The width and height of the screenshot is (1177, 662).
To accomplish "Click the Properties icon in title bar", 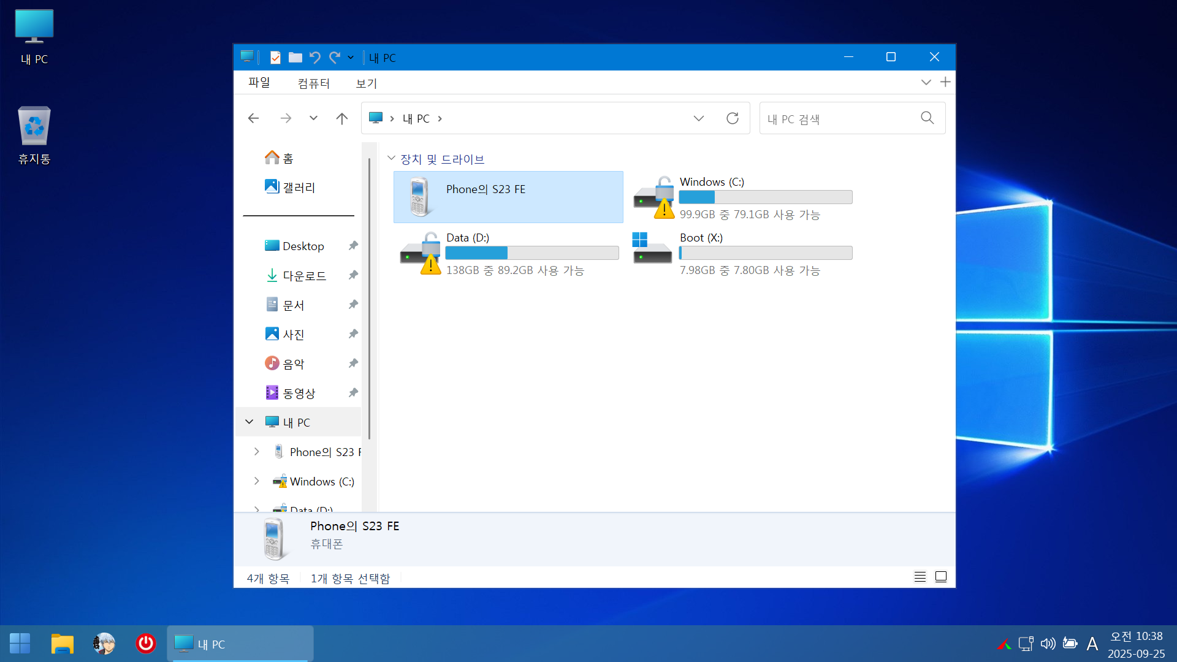I will (275, 58).
